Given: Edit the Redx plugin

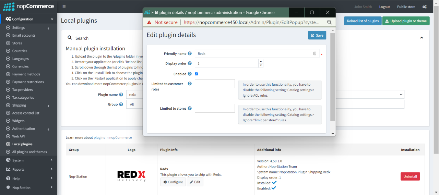Looking at the screenshot, I should point(195,182).
